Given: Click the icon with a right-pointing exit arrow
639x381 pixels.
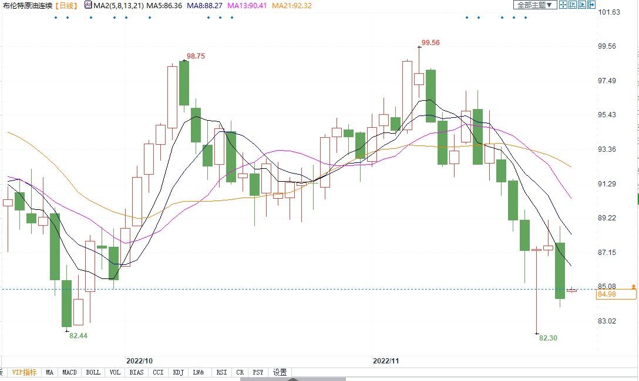Looking at the screenshot, I should tap(591, 5).
